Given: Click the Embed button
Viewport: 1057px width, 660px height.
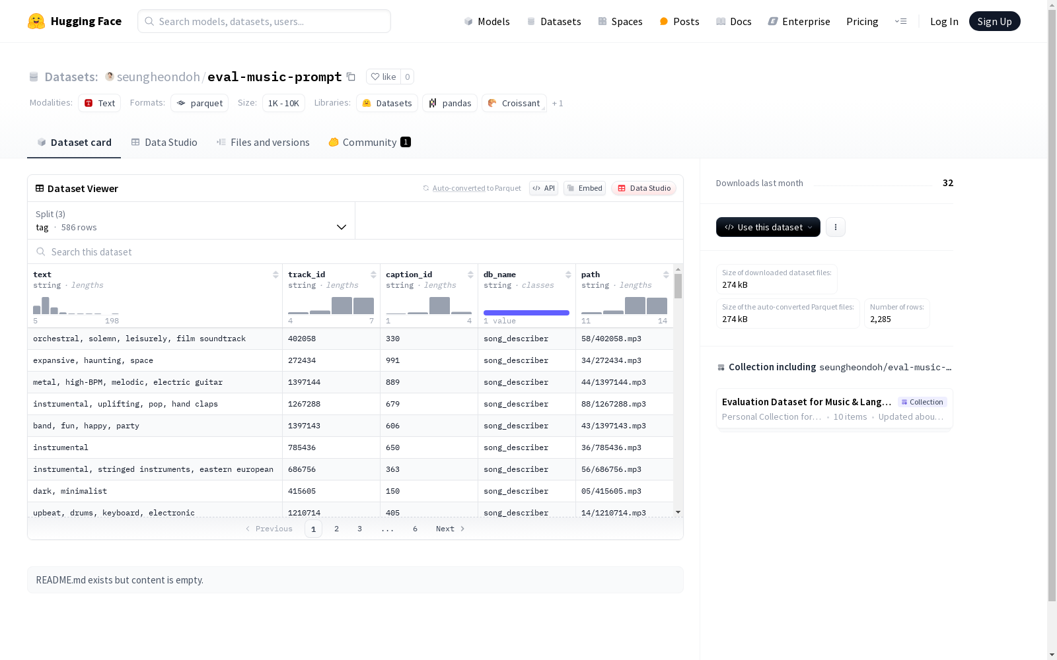Looking at the screenshot, I should (x=585, y=188).
